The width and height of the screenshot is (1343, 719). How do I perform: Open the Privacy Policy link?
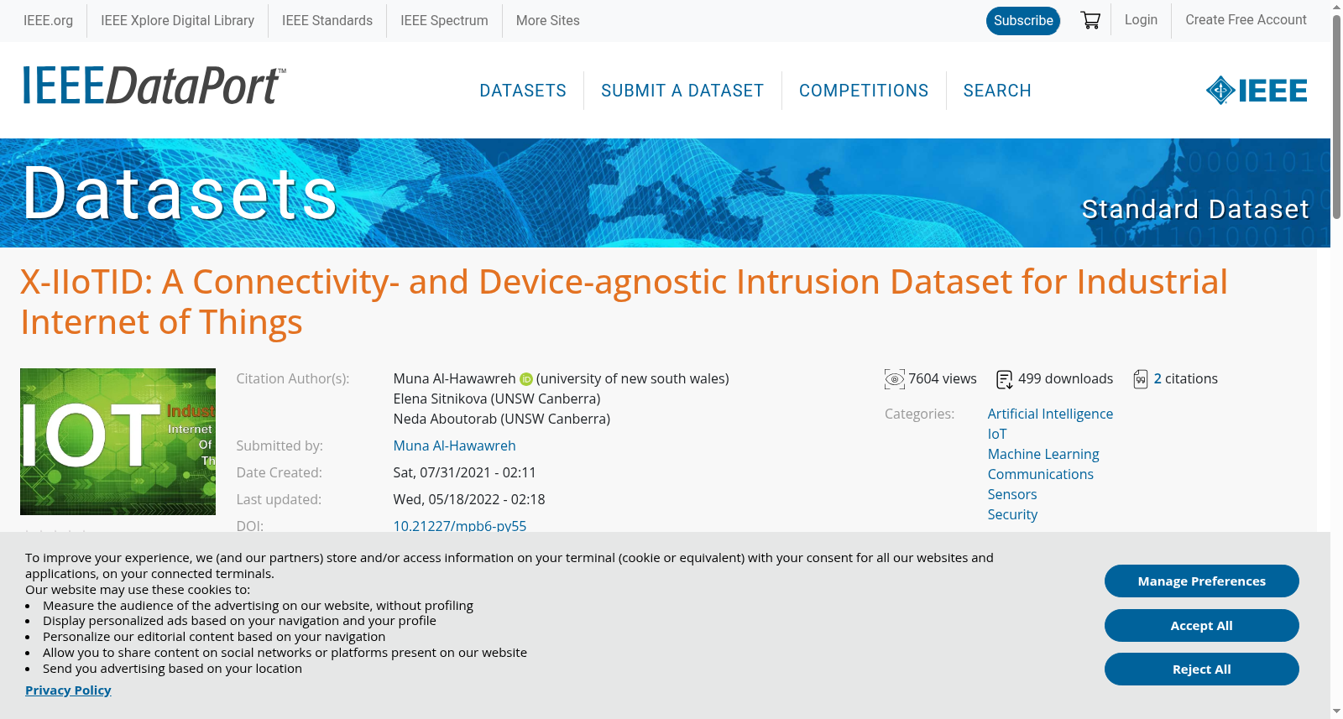tap(68, 690)
